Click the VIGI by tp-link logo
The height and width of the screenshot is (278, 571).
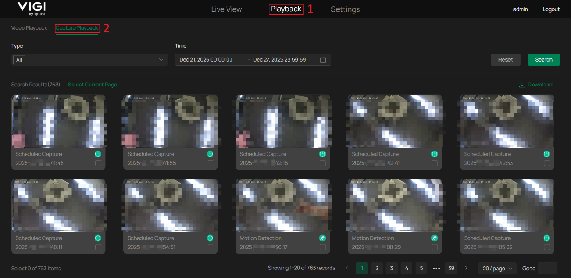point(32,9)
